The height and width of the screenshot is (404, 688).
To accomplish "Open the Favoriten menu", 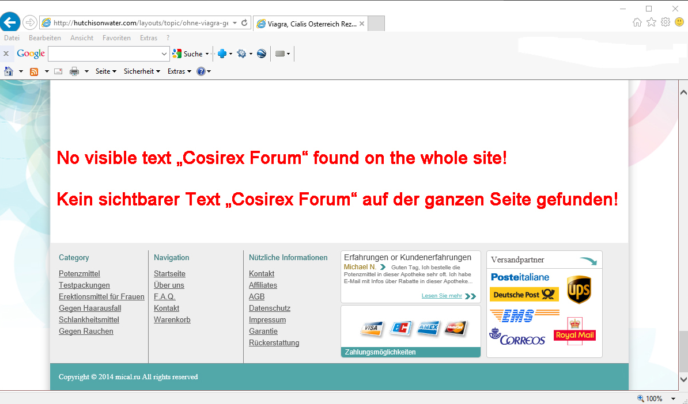I will pyautogui.click(x=116, y=38).
